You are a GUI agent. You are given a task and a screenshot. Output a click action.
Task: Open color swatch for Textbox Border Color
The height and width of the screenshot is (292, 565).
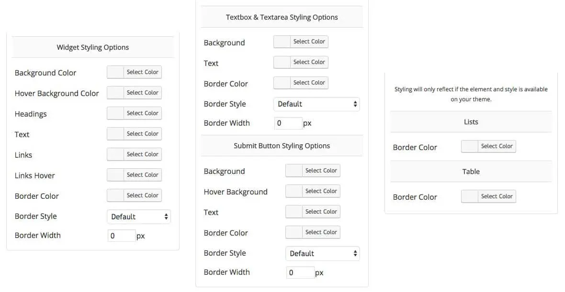point(282,82)
